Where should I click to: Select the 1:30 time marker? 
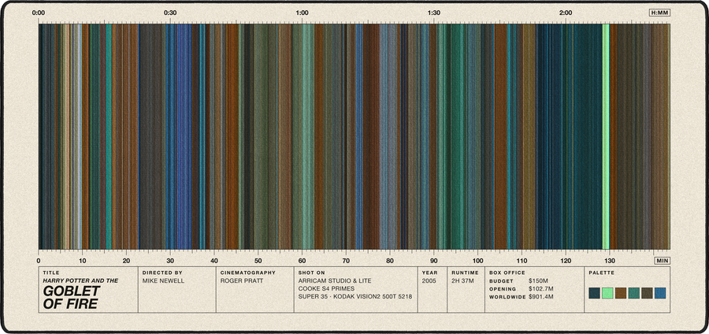click(x=433, y=13)
